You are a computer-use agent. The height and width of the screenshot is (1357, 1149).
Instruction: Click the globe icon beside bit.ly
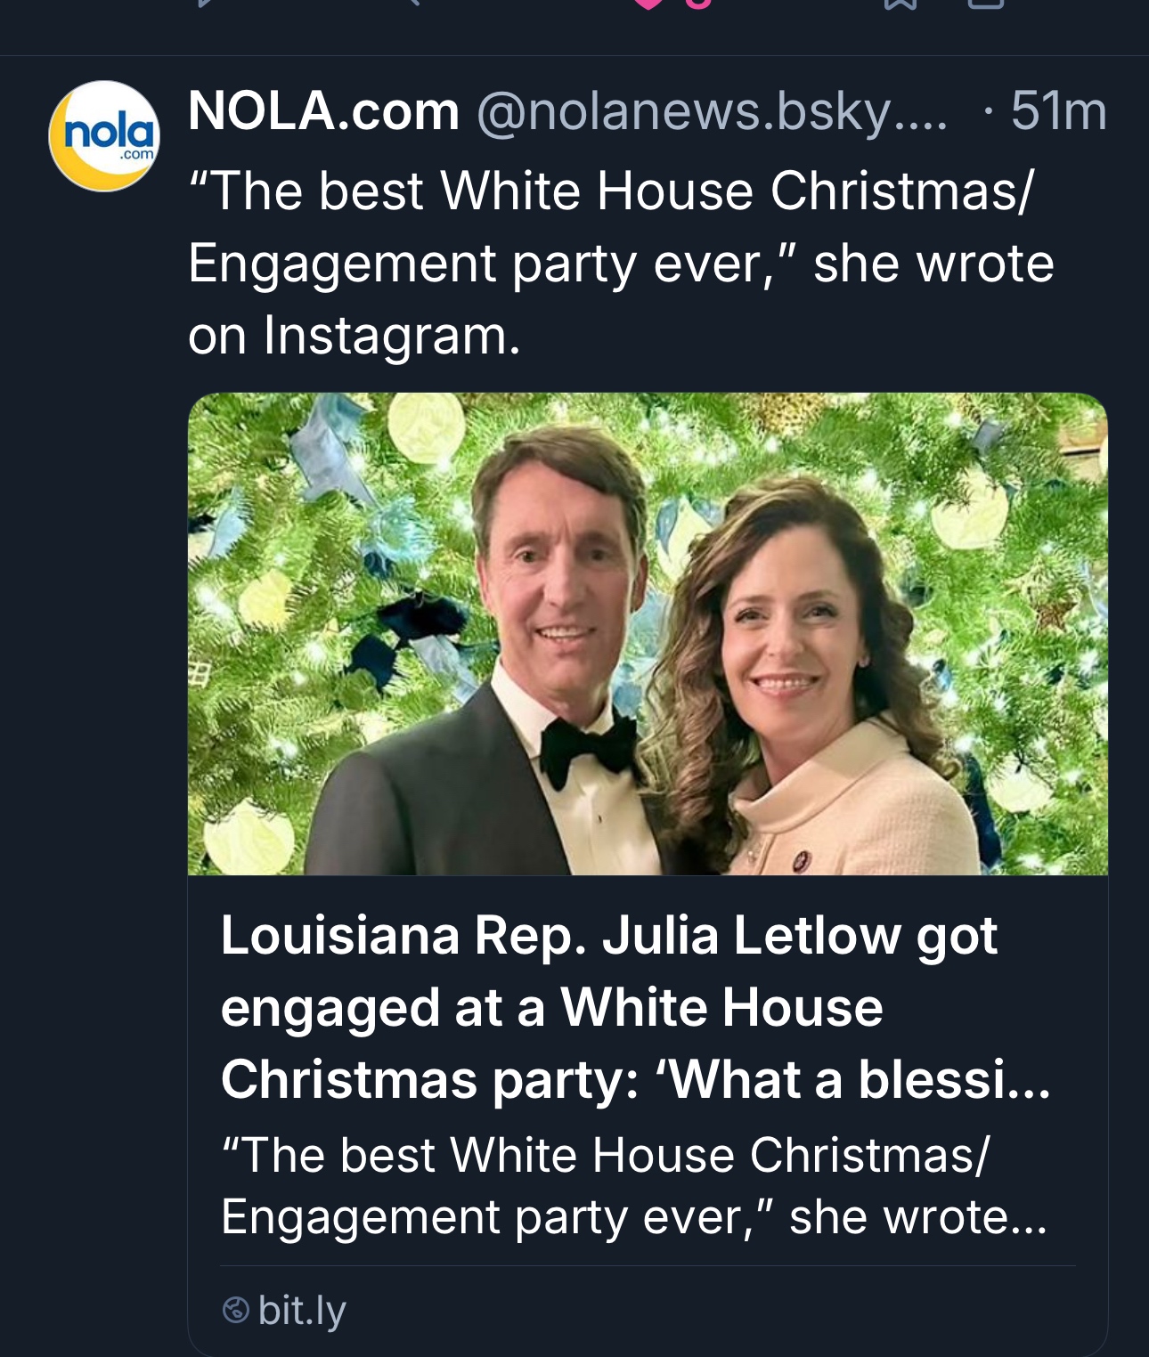pos(235,1310)
